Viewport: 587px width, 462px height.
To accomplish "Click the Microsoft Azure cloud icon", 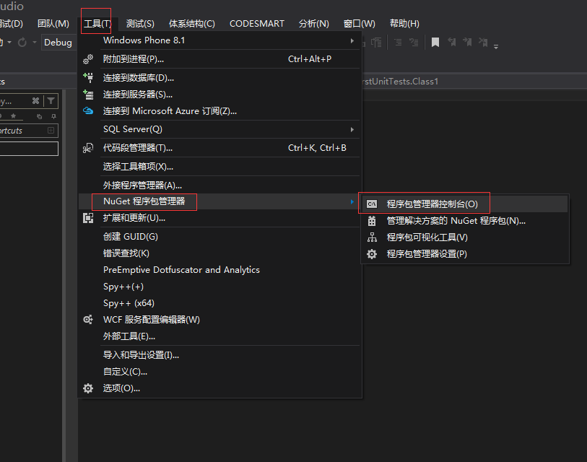I will (88, 111).
